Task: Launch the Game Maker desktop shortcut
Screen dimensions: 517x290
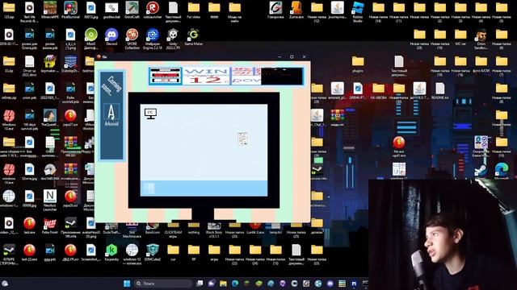Action: tap(194, 37)
